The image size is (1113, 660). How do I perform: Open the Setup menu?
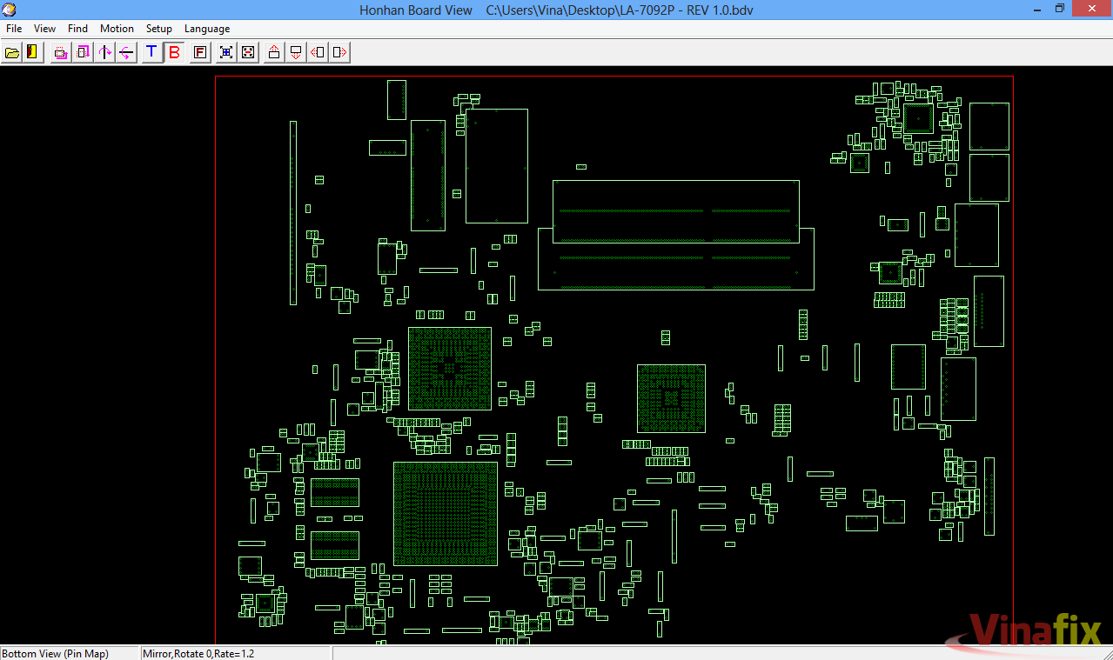pos(159,29)
